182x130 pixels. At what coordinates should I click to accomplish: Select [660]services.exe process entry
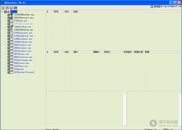tap(23, 57)
